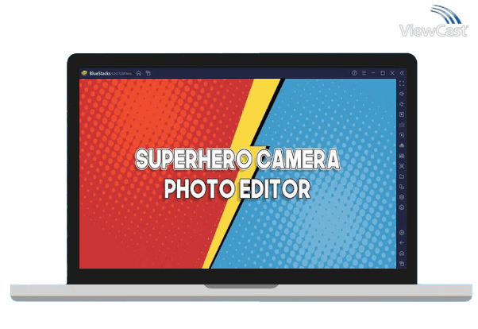This screenshot has width=478, height=329.
Task: Enter full screen mode from the sidebar
Action: [x=402, y=83]
